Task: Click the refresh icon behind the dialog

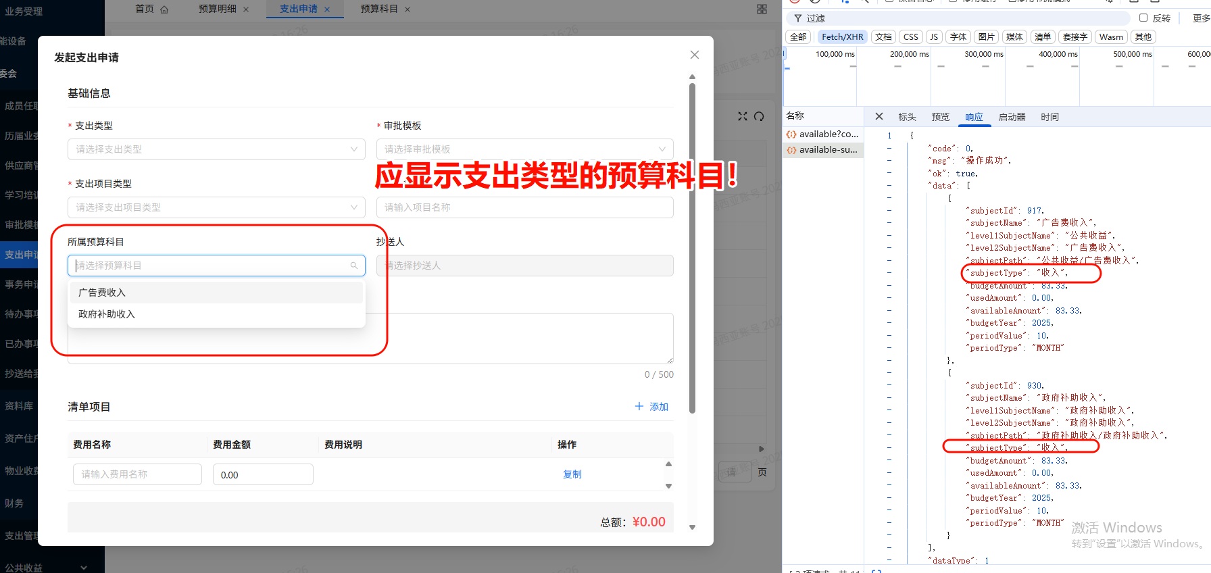Action: 759,116
